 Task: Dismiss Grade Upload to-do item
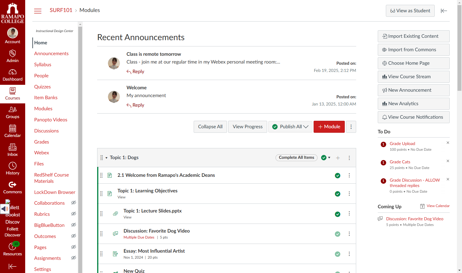point(448,143)
